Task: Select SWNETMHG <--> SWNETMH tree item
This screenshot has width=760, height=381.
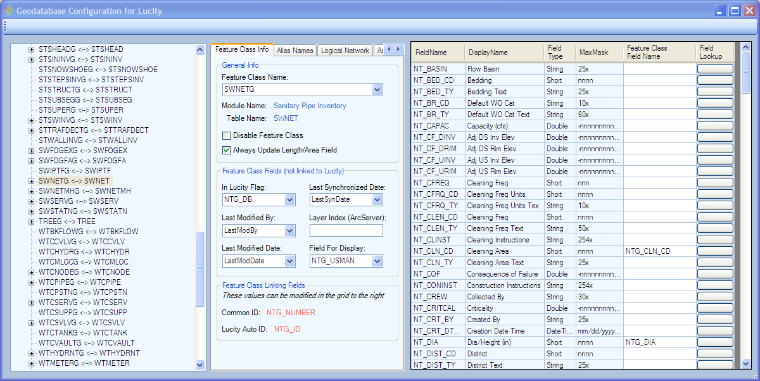Action: pyautogui.click(x=84, y=191)
